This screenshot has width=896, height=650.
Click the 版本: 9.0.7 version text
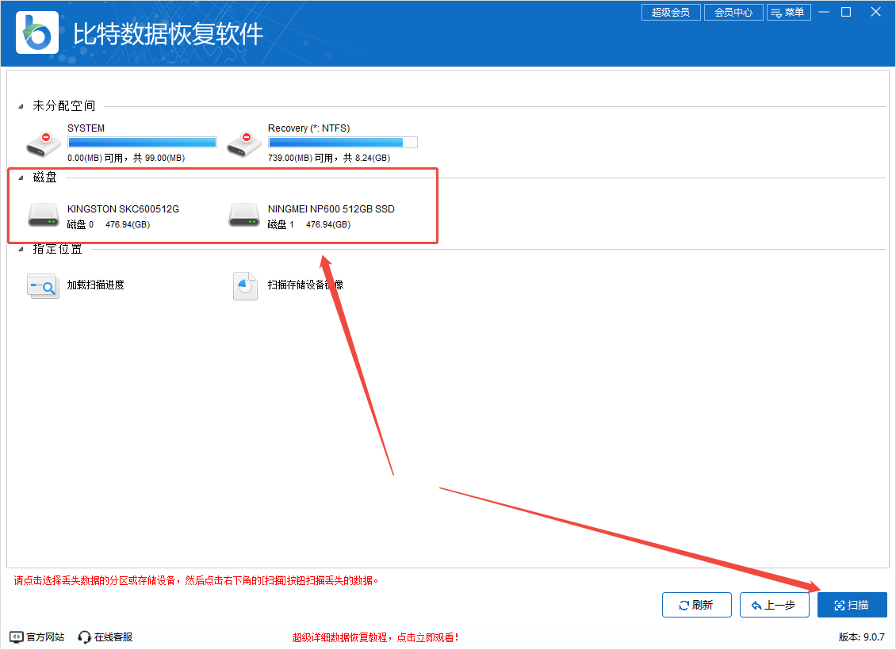tap(862, 637)
